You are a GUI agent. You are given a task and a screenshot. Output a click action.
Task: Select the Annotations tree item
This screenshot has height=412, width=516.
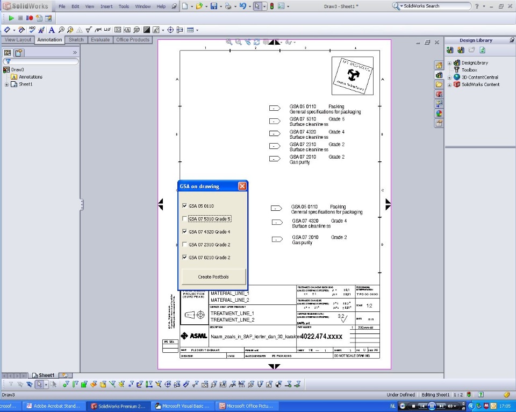click(27, 77)
